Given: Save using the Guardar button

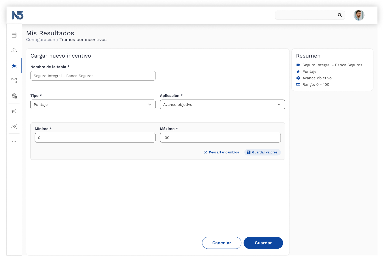Looking at the screenshot, I should pyautogui.click(x=263, y=243).
